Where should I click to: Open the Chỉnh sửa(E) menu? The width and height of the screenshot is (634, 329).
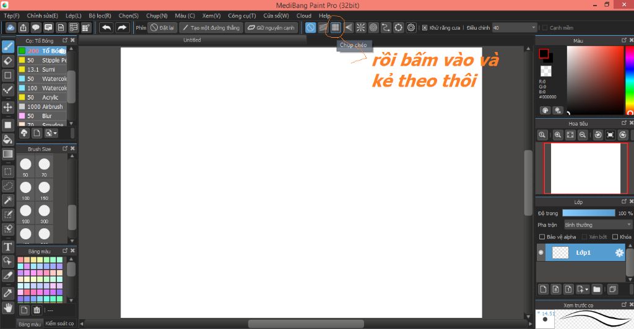[43, 15]
